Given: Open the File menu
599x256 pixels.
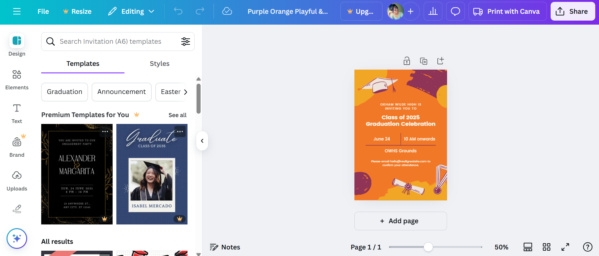Looking at the screenshot, I should pyautogui.click(x=43, y=12).
